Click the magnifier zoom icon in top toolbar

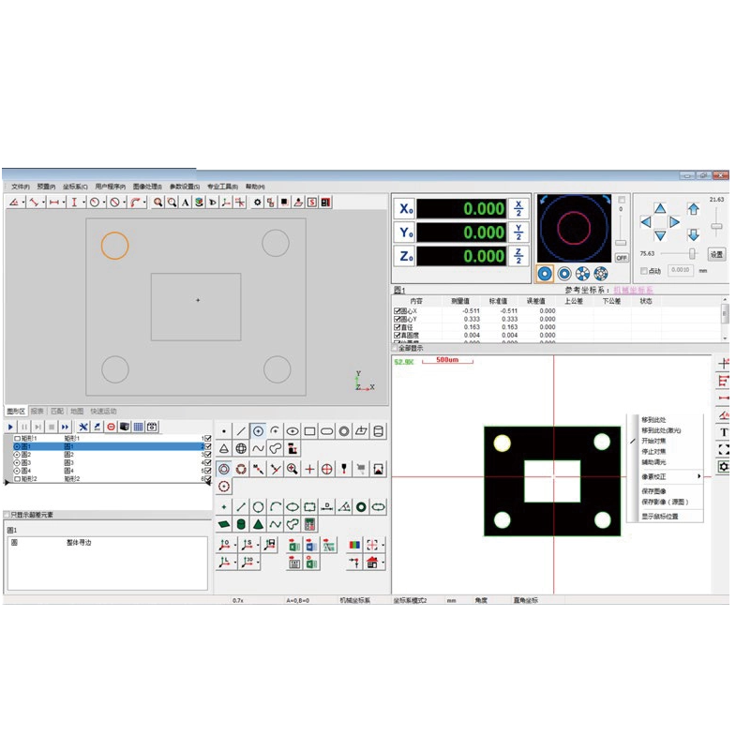[x=158, y=203]
